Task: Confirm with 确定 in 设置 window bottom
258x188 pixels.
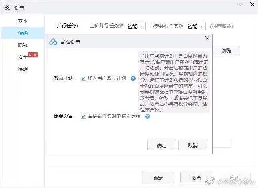Action: 158,178
